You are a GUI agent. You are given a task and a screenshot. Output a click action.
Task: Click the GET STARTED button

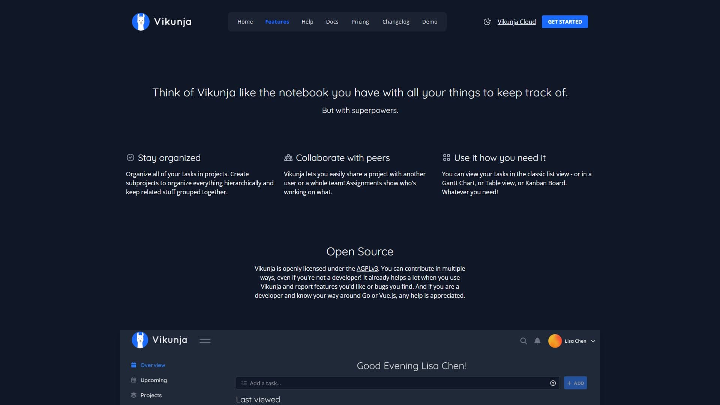(x=565, y=22)
